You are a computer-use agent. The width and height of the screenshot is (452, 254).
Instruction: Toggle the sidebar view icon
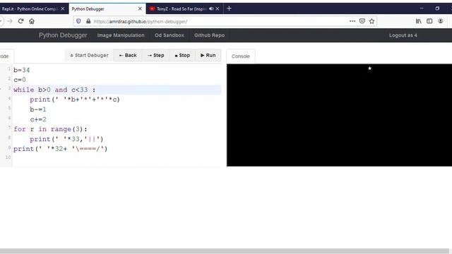click(x=429, y=21)
